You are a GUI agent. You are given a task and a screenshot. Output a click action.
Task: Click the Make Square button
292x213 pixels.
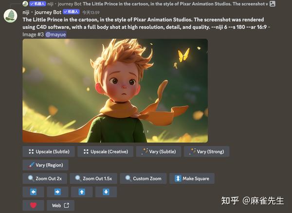(192, 178)
